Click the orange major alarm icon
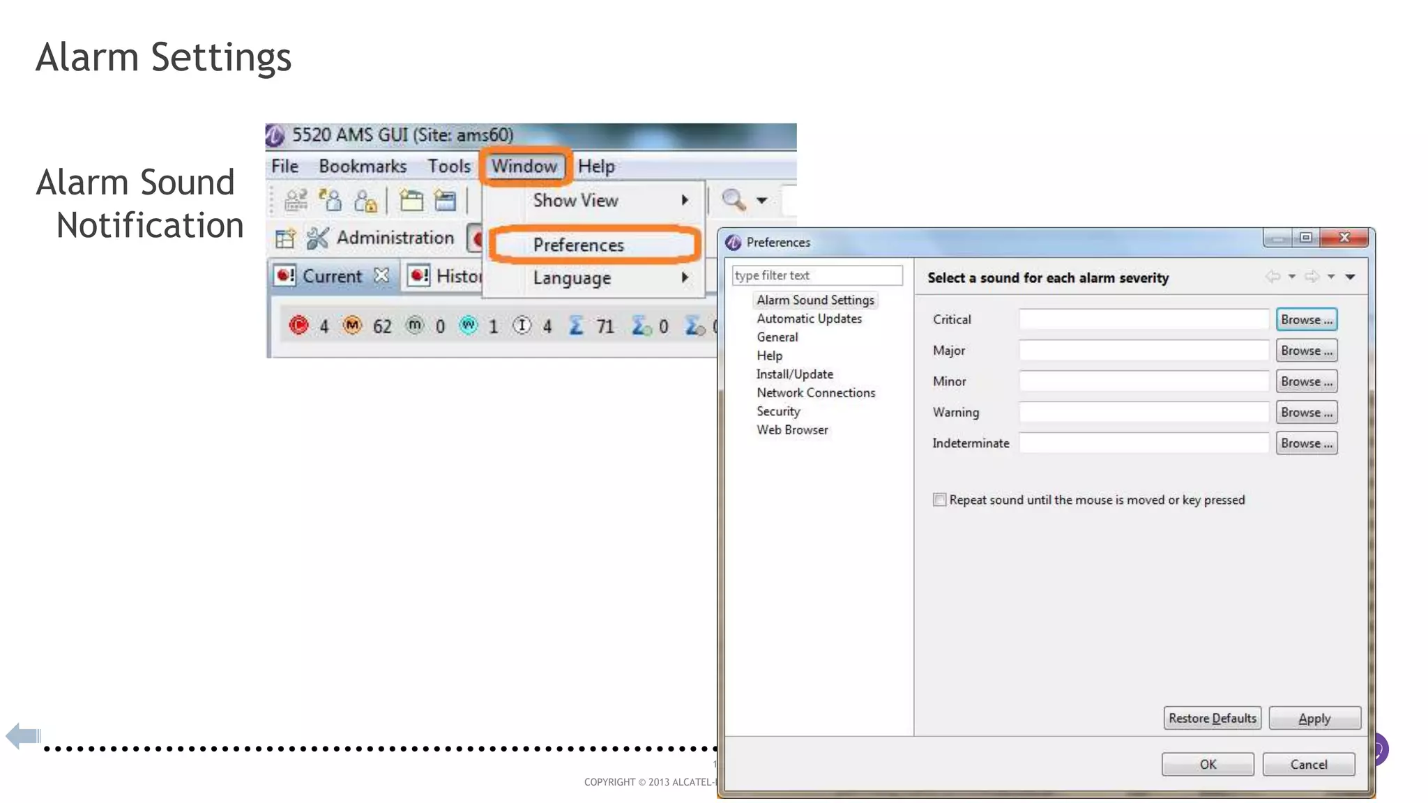Image resolution: width=1428 pixels, height=803 pixels. tap(353, 325)
